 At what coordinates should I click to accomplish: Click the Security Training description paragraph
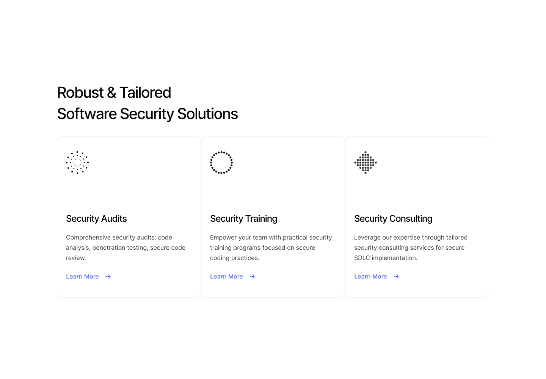point(271,247)
